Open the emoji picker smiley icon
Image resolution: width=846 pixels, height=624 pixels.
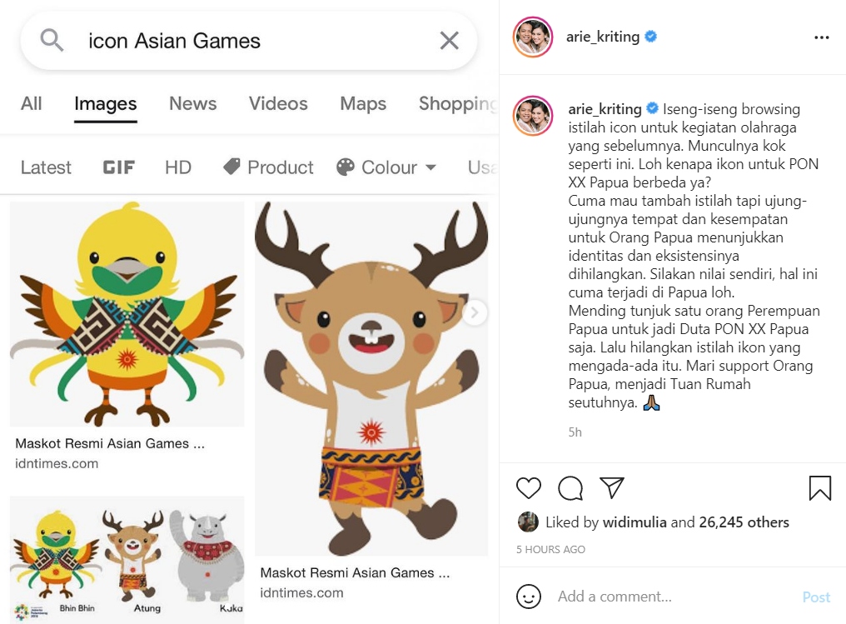[528, 597]
